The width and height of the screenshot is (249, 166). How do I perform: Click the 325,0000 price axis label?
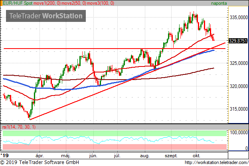point(239,63)
